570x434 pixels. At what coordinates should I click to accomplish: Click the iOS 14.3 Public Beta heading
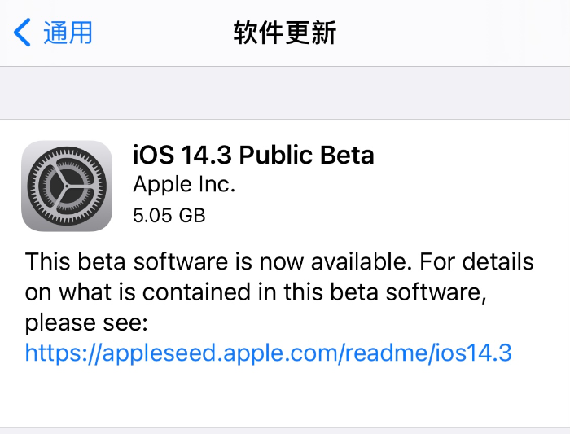pos(253,155)
